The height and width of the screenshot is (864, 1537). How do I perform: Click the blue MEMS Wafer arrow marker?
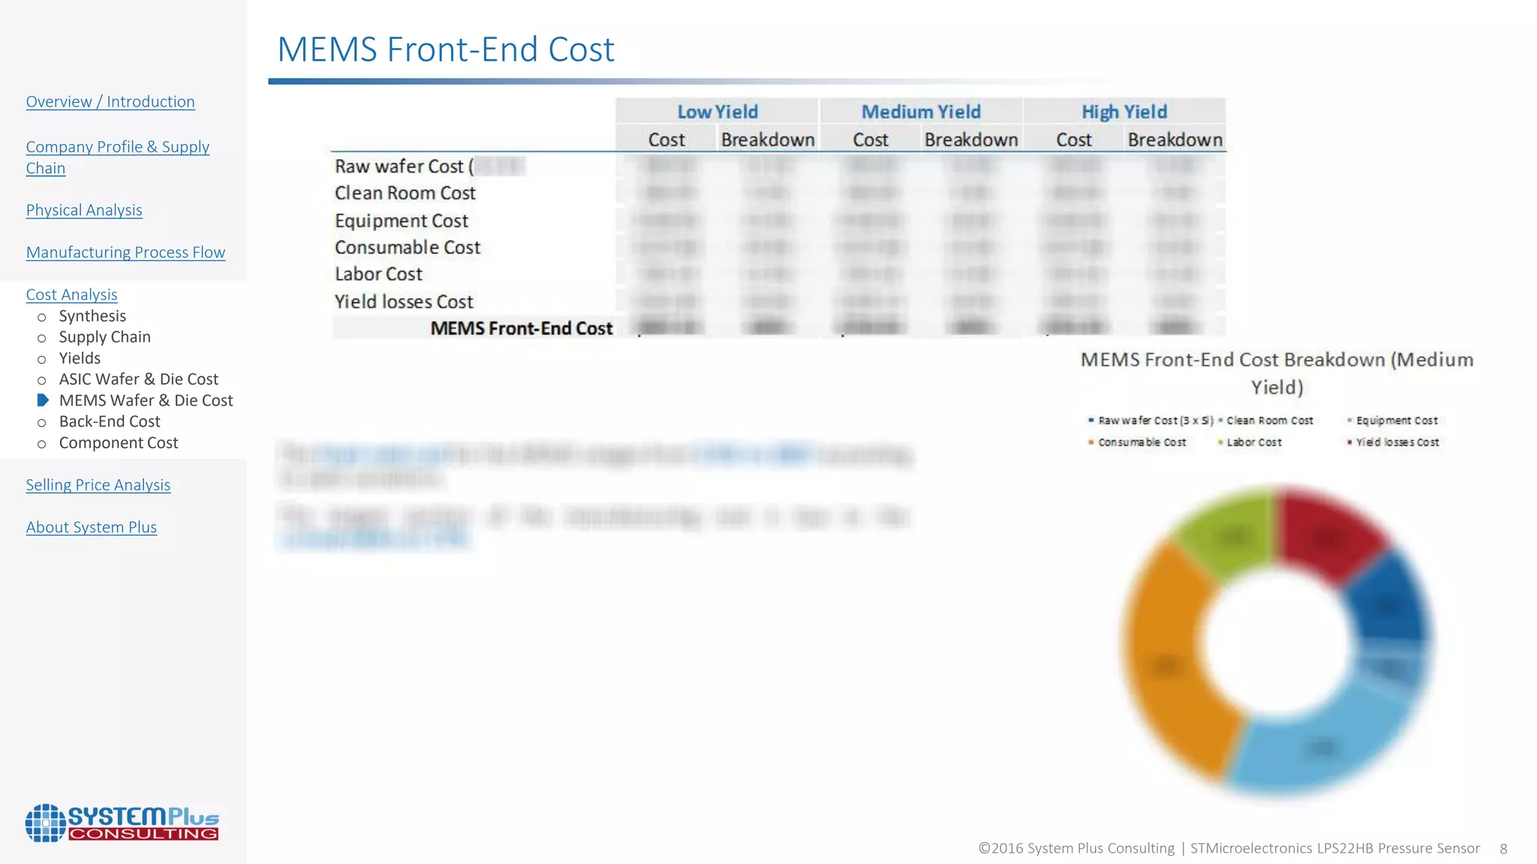(43, 400)
